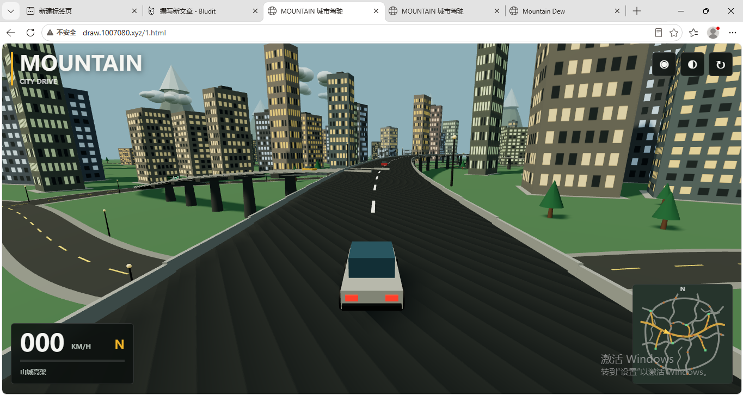Click the 不安全 site security indicator
The width and height of the screenshot is (743, 395).
pyautogui.click(x=62, y=33)
